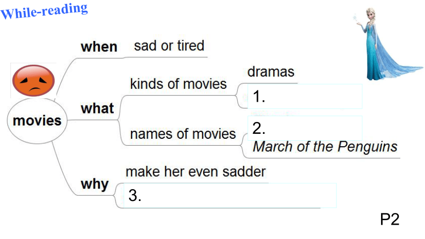Screen dimensions: 425x239
Task: Select the 'what' branch label
Action: (x=97, y=108)
